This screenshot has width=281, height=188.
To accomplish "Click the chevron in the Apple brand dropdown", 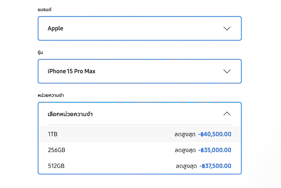I will click(227, 28).
